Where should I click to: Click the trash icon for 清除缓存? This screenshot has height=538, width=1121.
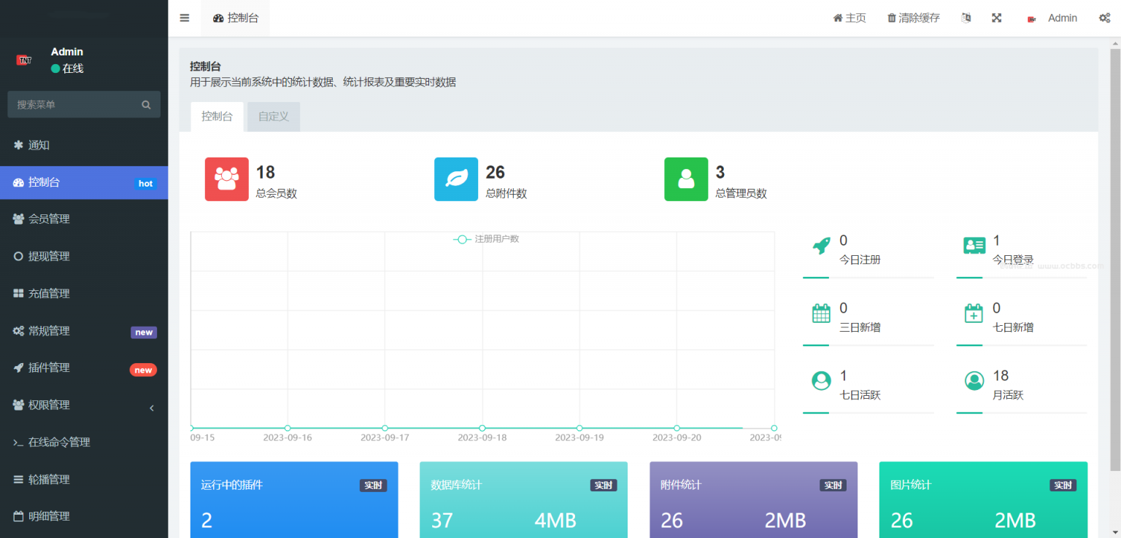coord(891,18)
